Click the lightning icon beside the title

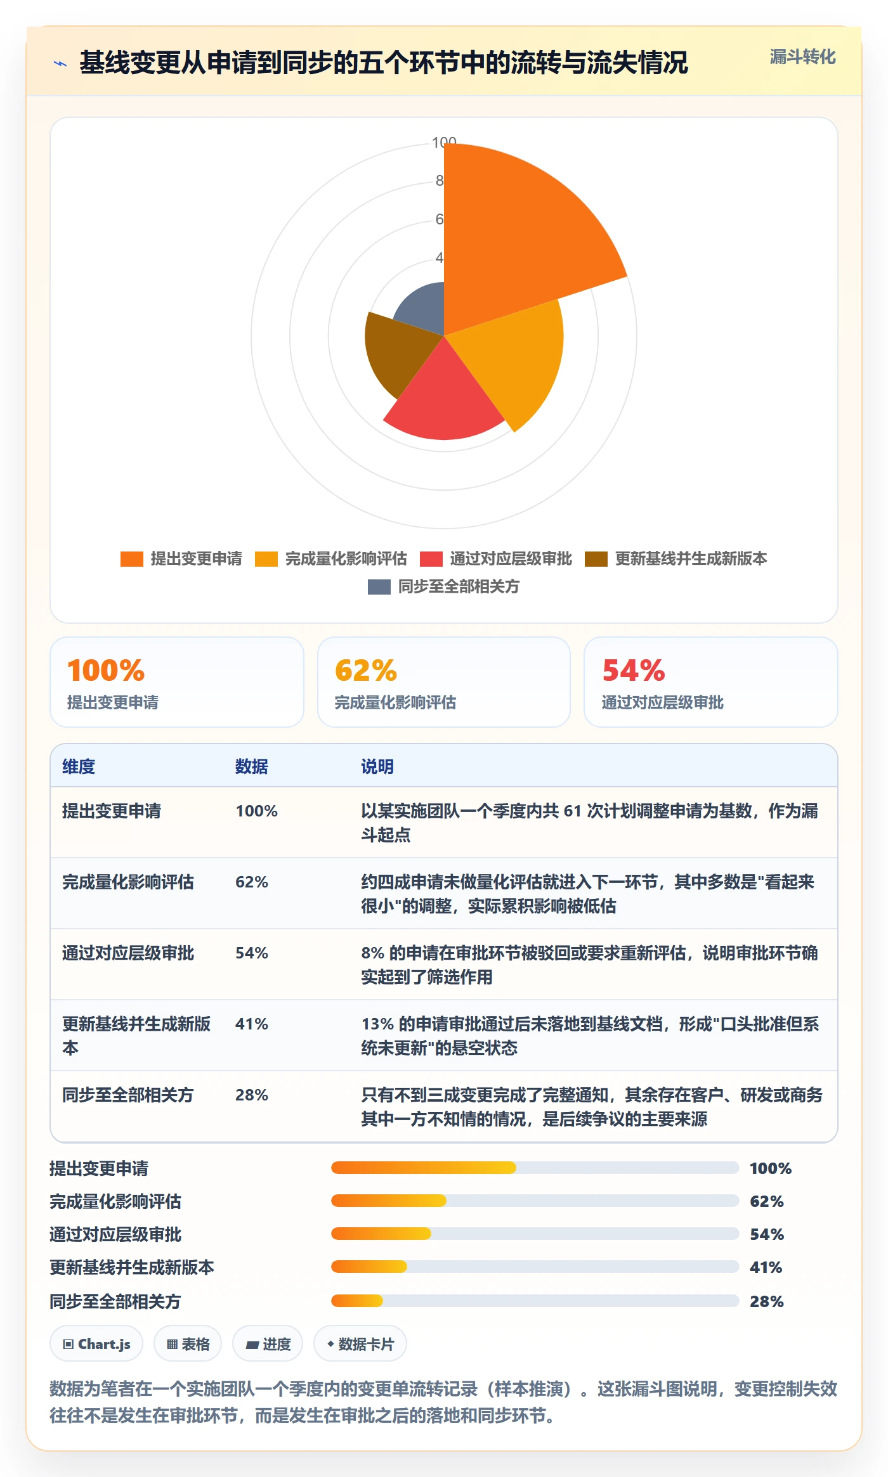click(x=60, y=63)
